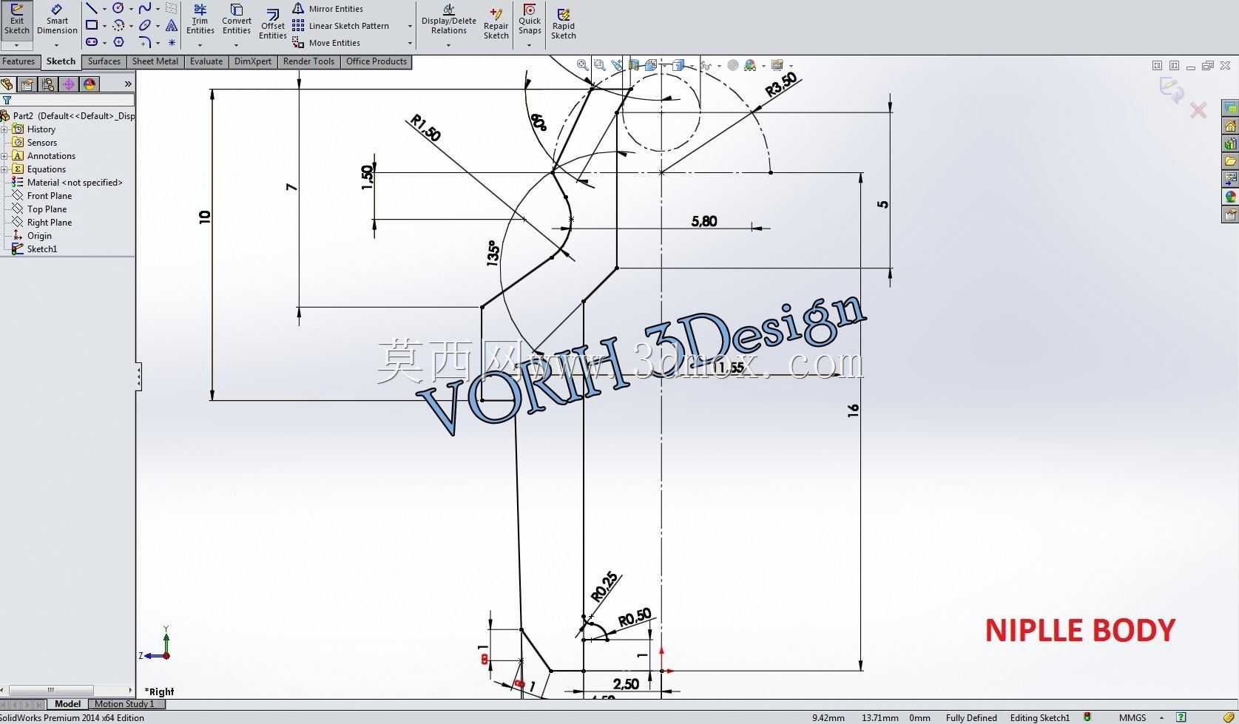Select the sketch Text tool

tap(172, 25)
